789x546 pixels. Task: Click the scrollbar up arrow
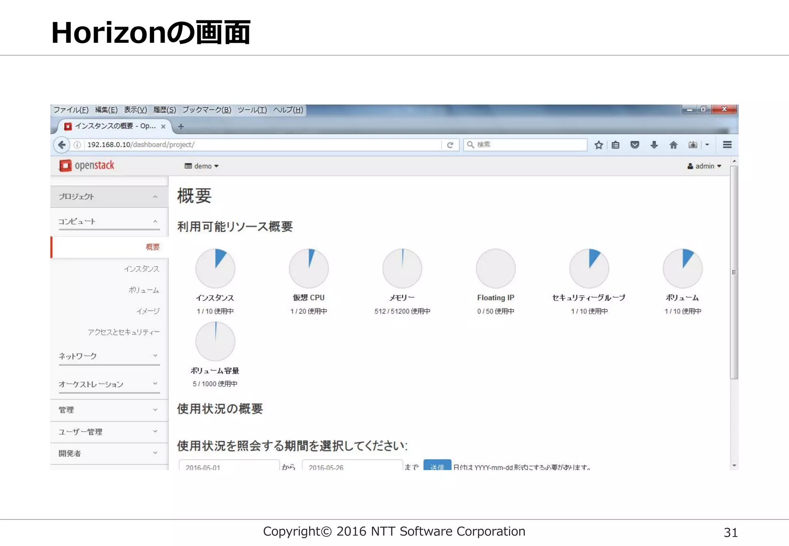point(734,161)
